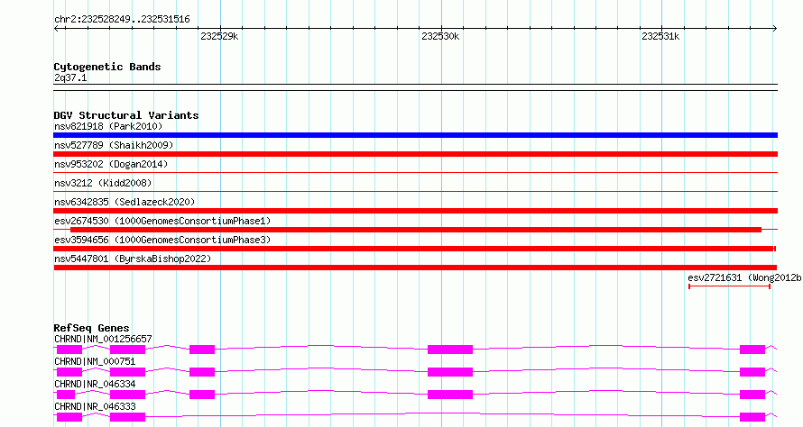Click the CHRND|NM_001256657 transcript label
The height and width of the screenshot is (427, 803).
[x=103, y=339]
